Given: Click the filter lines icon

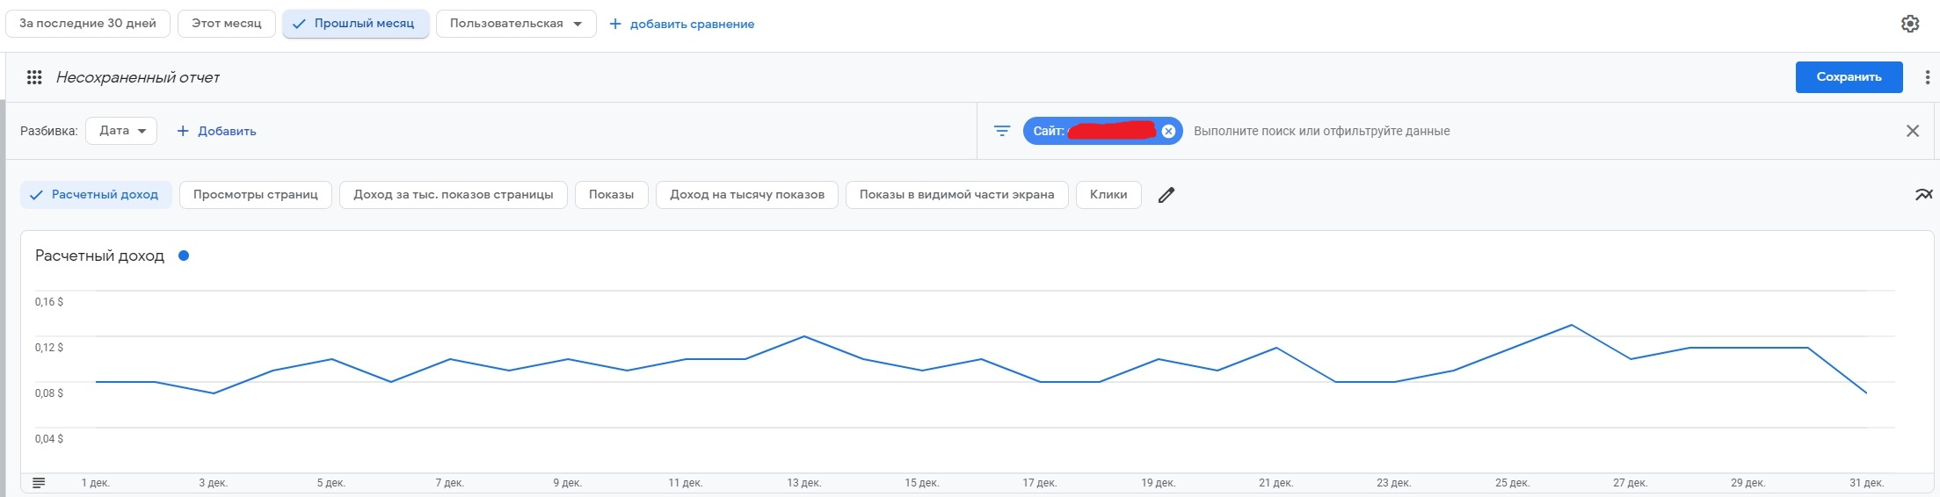Looking at the screenshot, I should point(1001,131).
